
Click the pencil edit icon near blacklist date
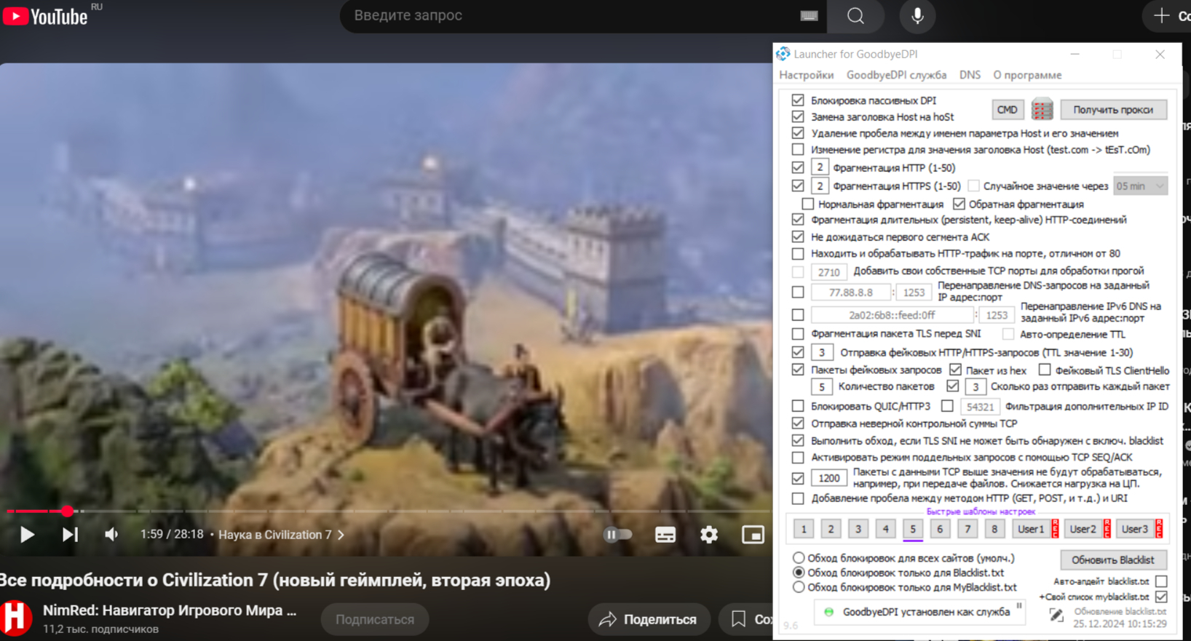click(1056, 616)
